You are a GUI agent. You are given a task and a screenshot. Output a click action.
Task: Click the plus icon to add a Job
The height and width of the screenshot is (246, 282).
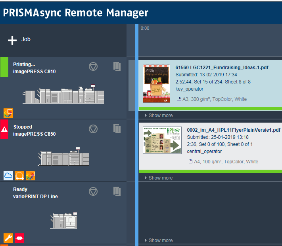pos(12,40)
